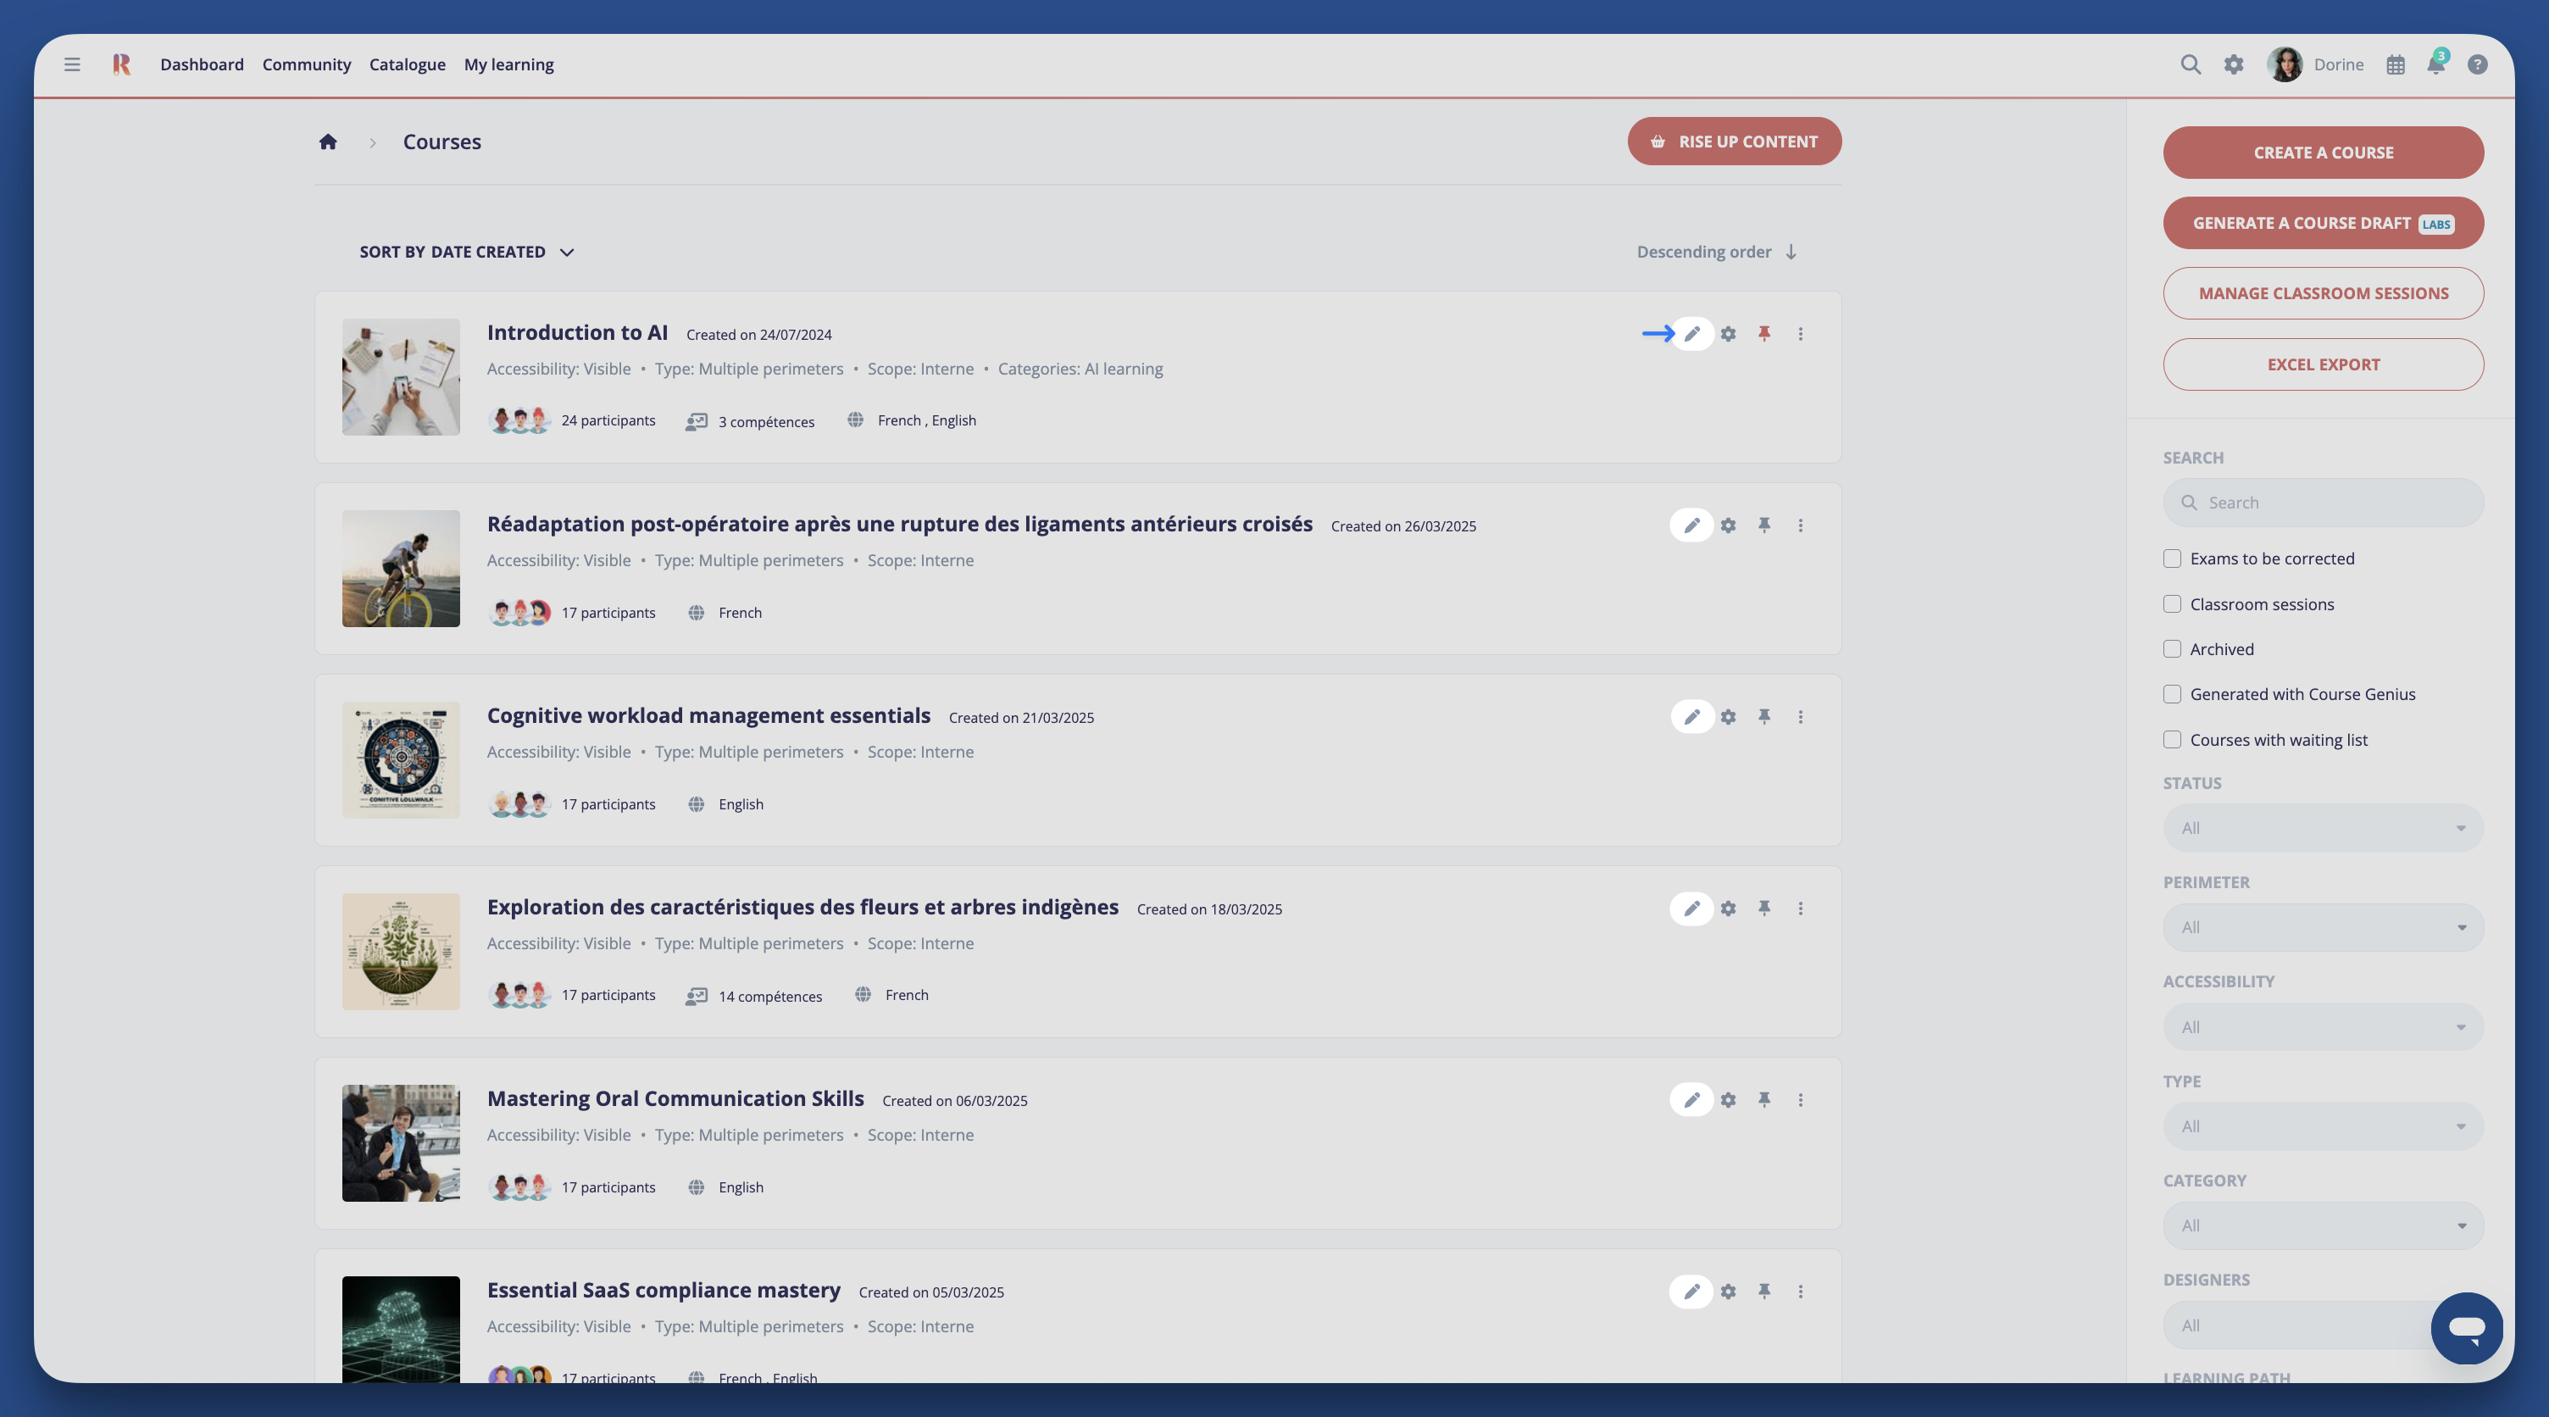The height and width of the screenshot is (1417, 2549).
Task: Expand Sort by Date Created dropdown
Action: tap(466, 253)
